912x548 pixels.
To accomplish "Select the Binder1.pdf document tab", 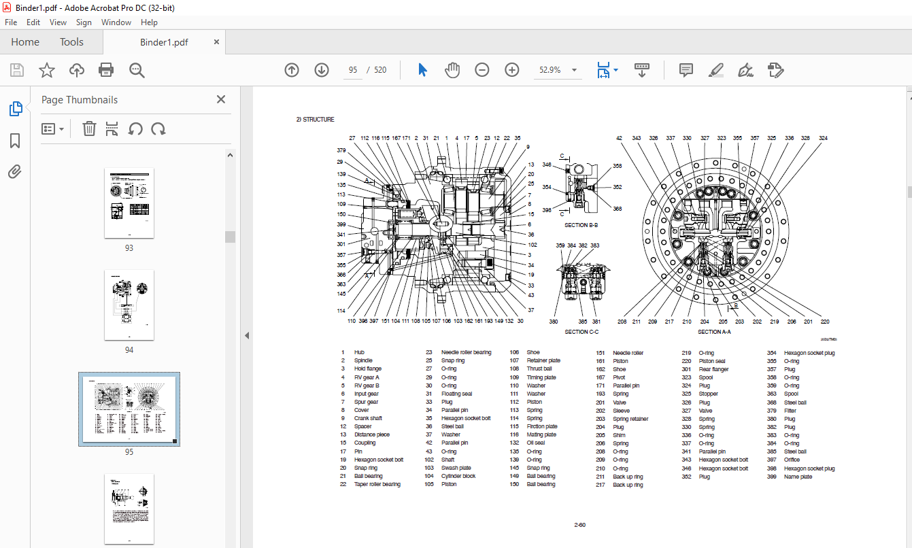I will (x=164, y=42).
